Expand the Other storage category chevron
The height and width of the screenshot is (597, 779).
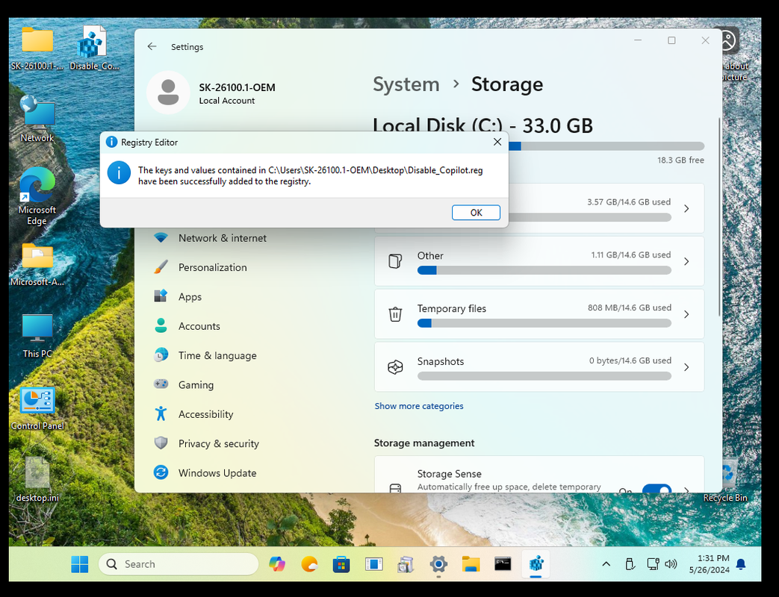tap(686, 261)
